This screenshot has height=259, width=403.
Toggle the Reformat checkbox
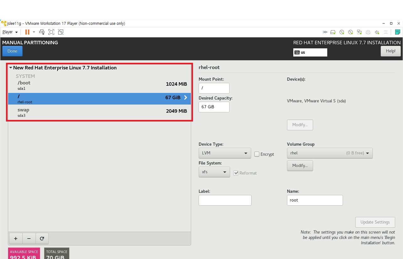click(236, 173)
